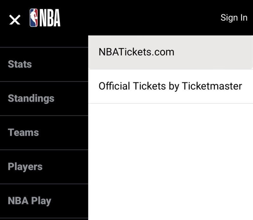The width and height of the screenshot is (253, 220).
Task: Open the Players section
Action: (25, 167)
